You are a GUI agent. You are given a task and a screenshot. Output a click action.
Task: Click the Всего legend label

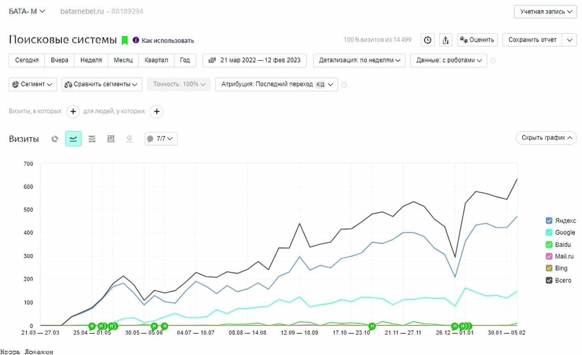point(563,281)
